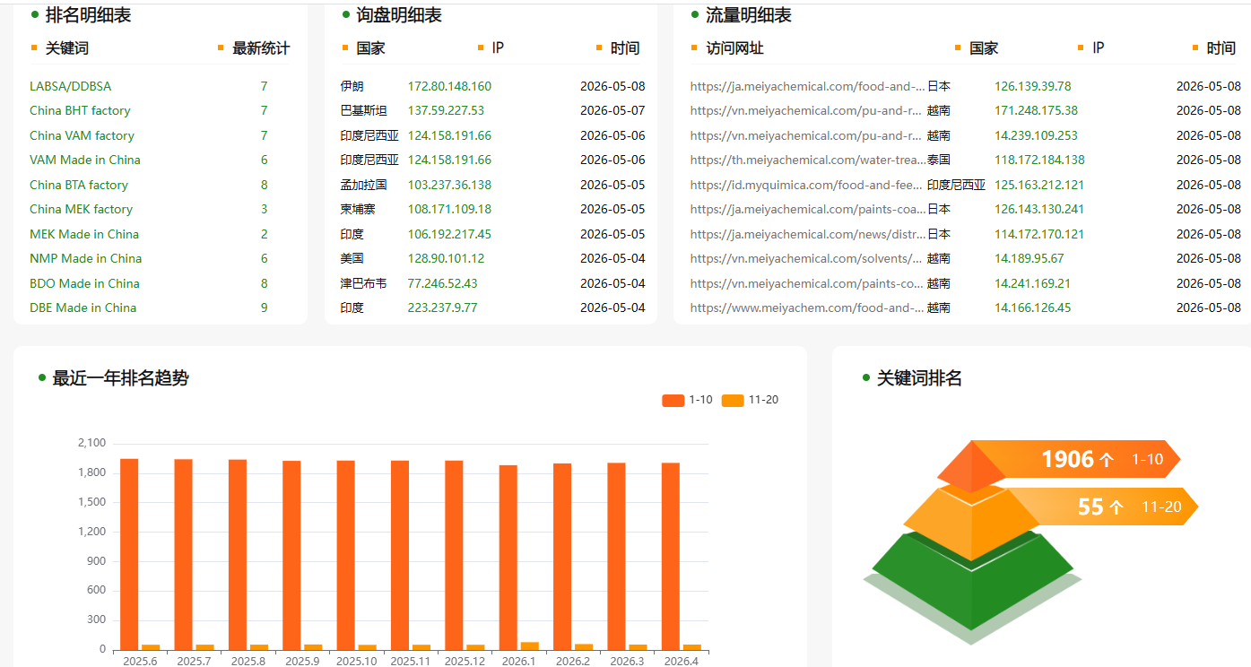Open keyword LABSA/DDBSA in ranking table
Image resolution: width=1251 pixels, height=667 pixels.
coord(71,86)
